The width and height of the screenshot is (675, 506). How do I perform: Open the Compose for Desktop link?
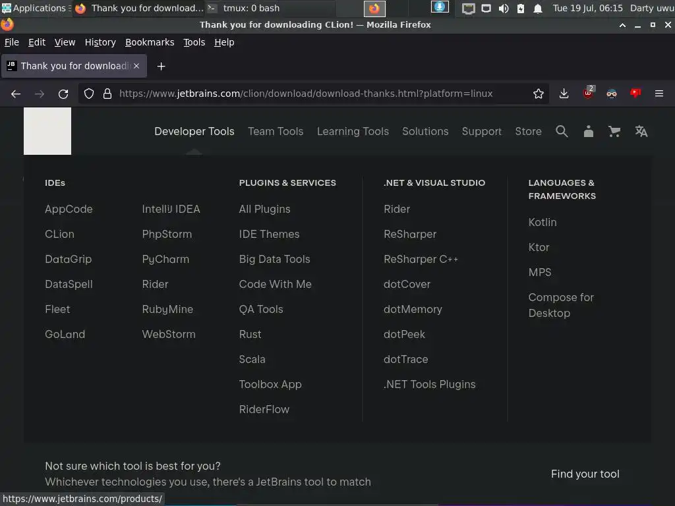[561, 305]
